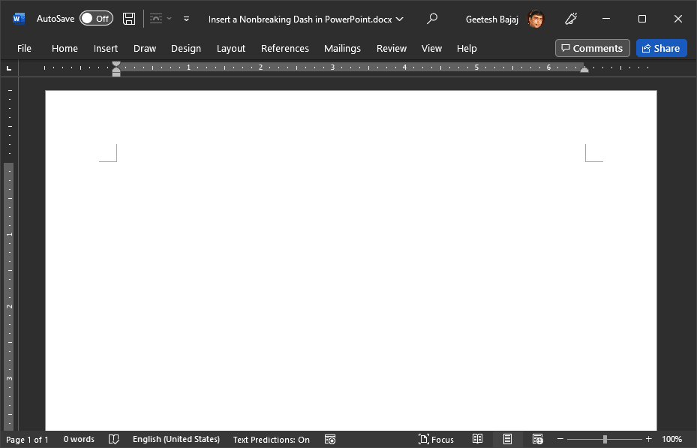Screen dimensions: 697x448
Task: Open the Customize Quick Access Toolbar dropdown
Action: click(x=186, y=19)
